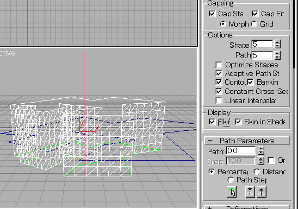Uncheck Constant Cross-Section option
Screen dimensions: 298x209
(x=219, y=91)
